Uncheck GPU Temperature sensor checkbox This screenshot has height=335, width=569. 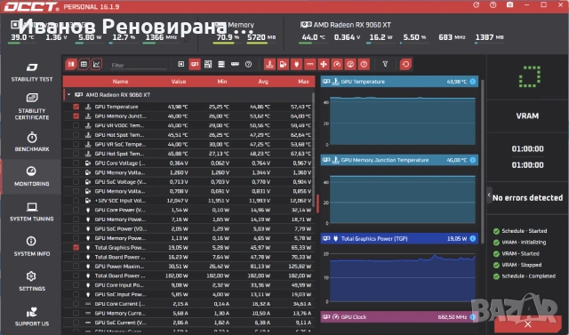coord(76,107)
